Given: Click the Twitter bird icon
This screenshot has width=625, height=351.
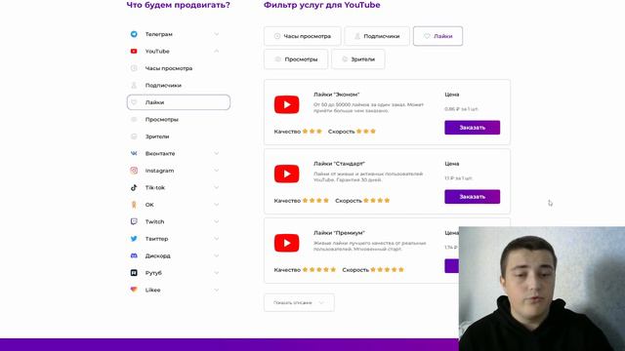Looking at the screenshot, I should 134,239.
